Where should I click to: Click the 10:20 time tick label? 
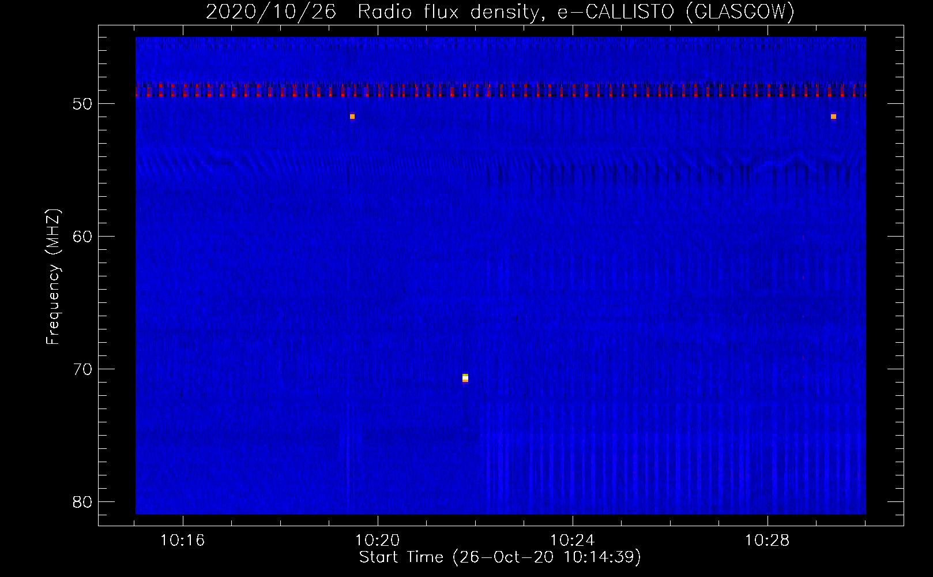tap(377, 541)
